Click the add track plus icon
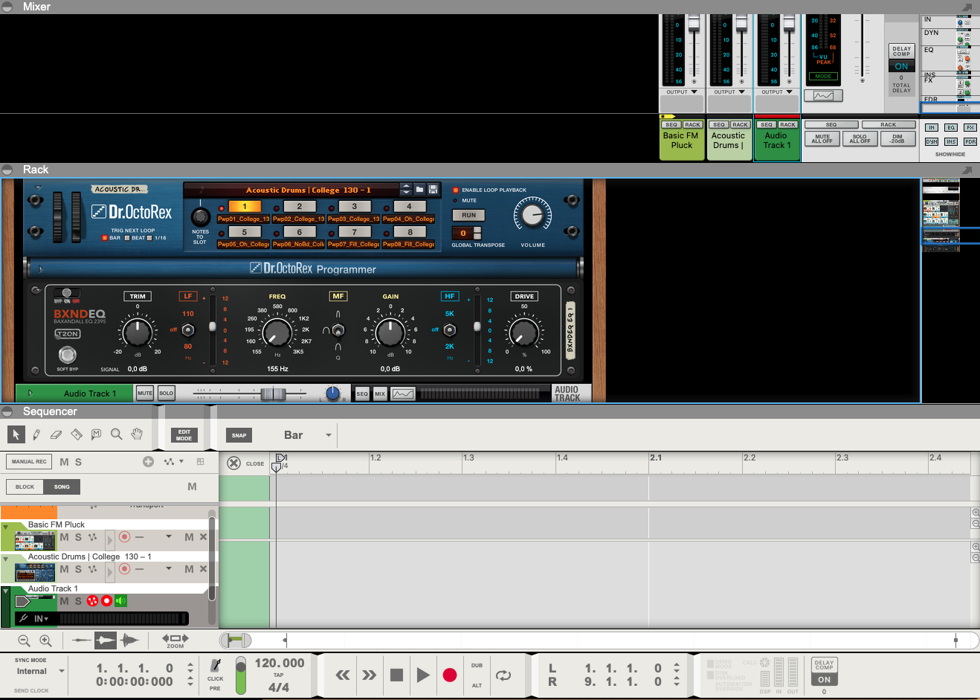980x700 pixels. click(148, 462)
